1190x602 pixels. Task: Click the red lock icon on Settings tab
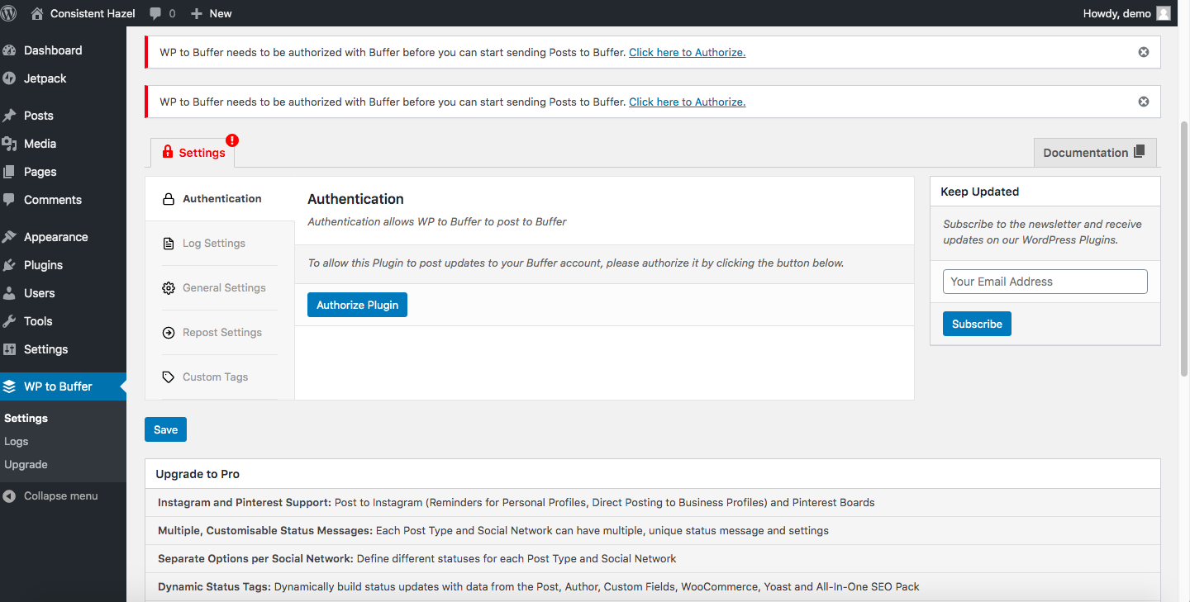[x=168, y=152]
